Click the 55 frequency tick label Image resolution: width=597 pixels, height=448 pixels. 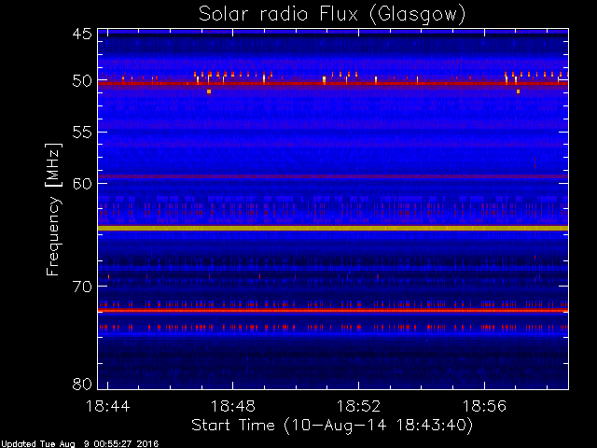click(82, 133)
